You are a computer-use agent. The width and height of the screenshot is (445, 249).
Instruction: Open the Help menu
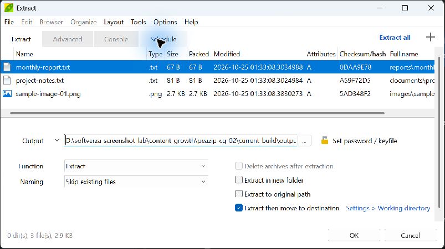coord(191,22)
